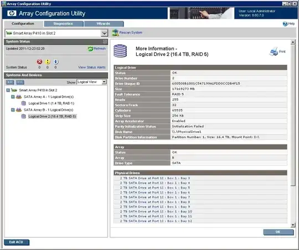Click the red critical status alert icon
Viewport: 299px width, 250px height.
(39, 62)
